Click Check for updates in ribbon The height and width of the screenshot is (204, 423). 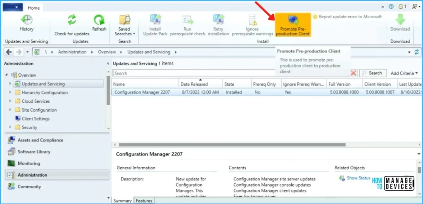(x=72, y=25)
